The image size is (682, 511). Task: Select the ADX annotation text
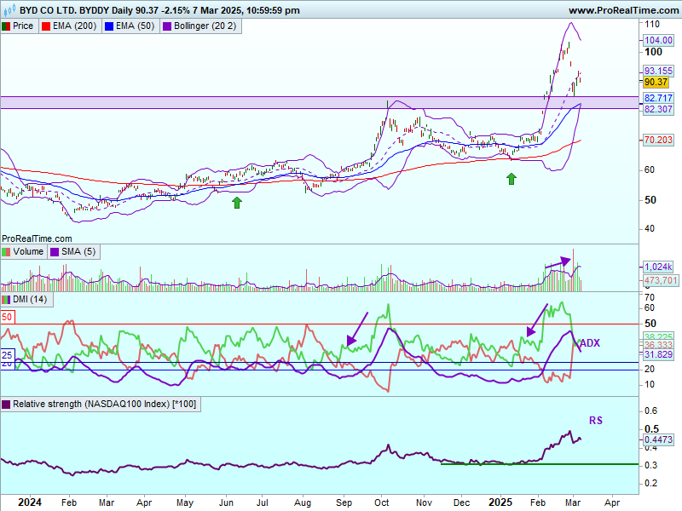pos(590,343)
